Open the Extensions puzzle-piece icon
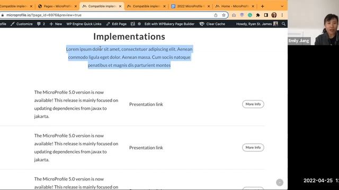 click(x=258, y=15)
